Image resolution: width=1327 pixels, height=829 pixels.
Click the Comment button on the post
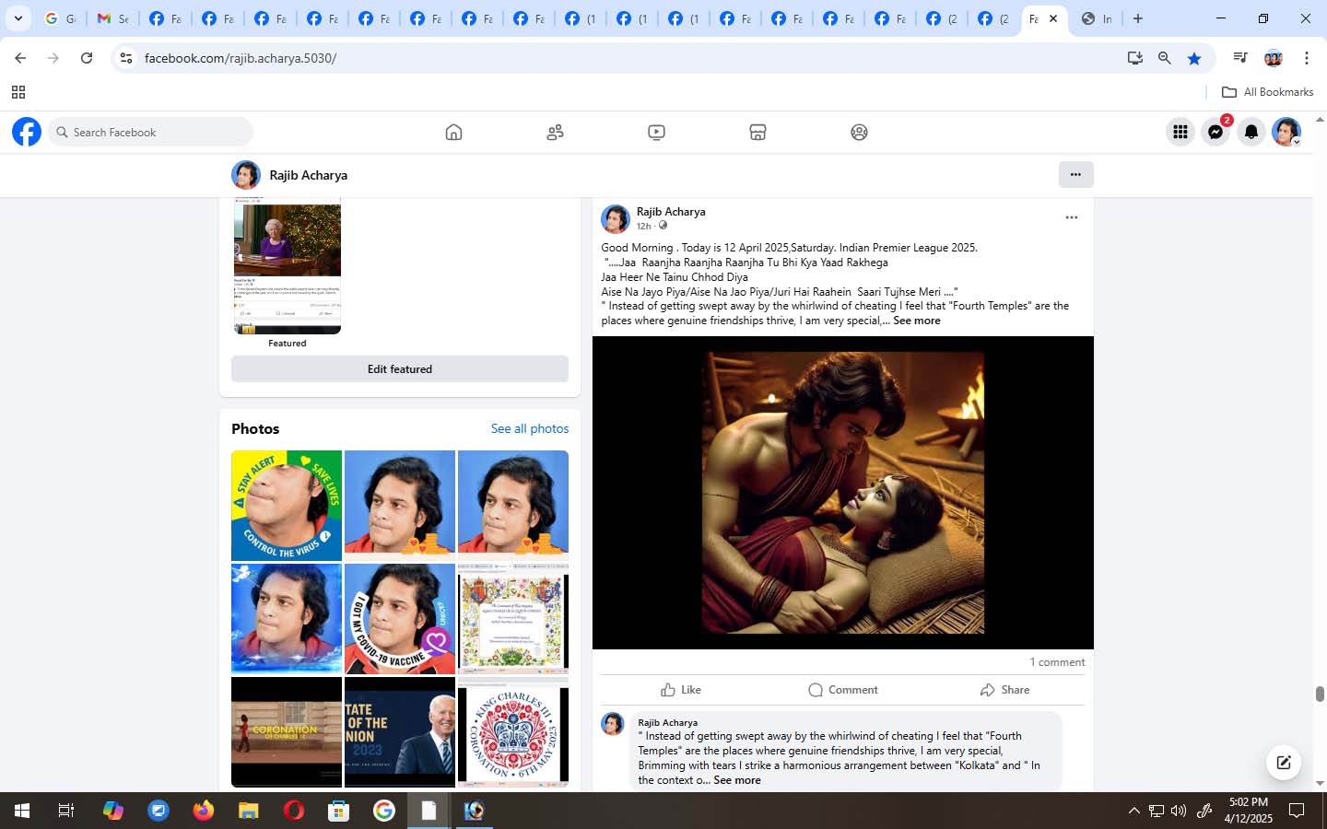pyautogui.click(x=842, y=690)
